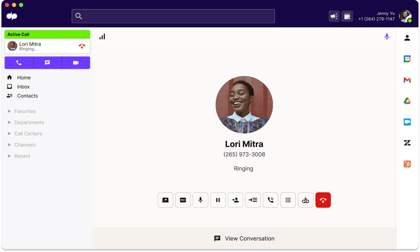Mute the microphone in call controls
This screenshot has height=252, width=420.
200,200
